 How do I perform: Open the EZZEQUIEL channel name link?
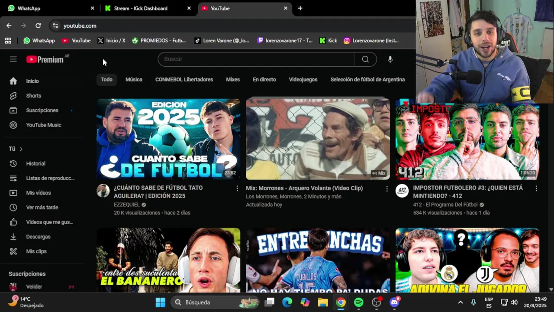tap(127, 205)
